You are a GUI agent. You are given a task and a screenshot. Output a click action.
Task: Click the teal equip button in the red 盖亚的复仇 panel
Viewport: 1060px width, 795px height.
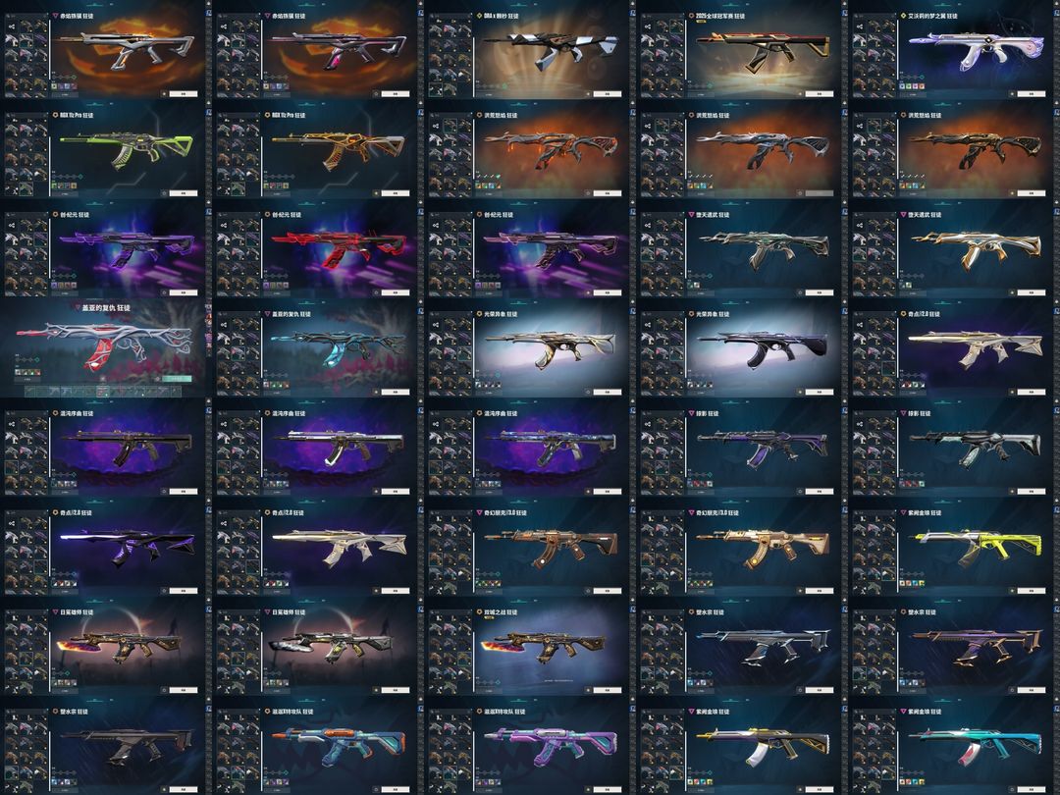point(177,379)
